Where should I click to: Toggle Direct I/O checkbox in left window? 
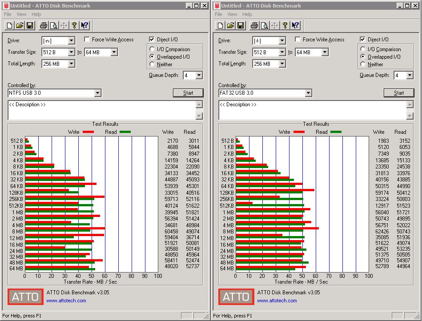(x=152, y=39)
